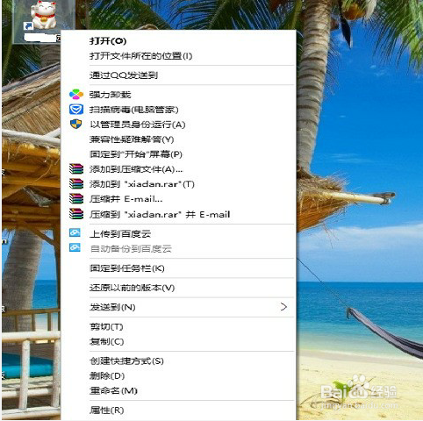Open 属性(R) at the menu bottom
Viewport: 423px width, 421px height.
point(106,410)
